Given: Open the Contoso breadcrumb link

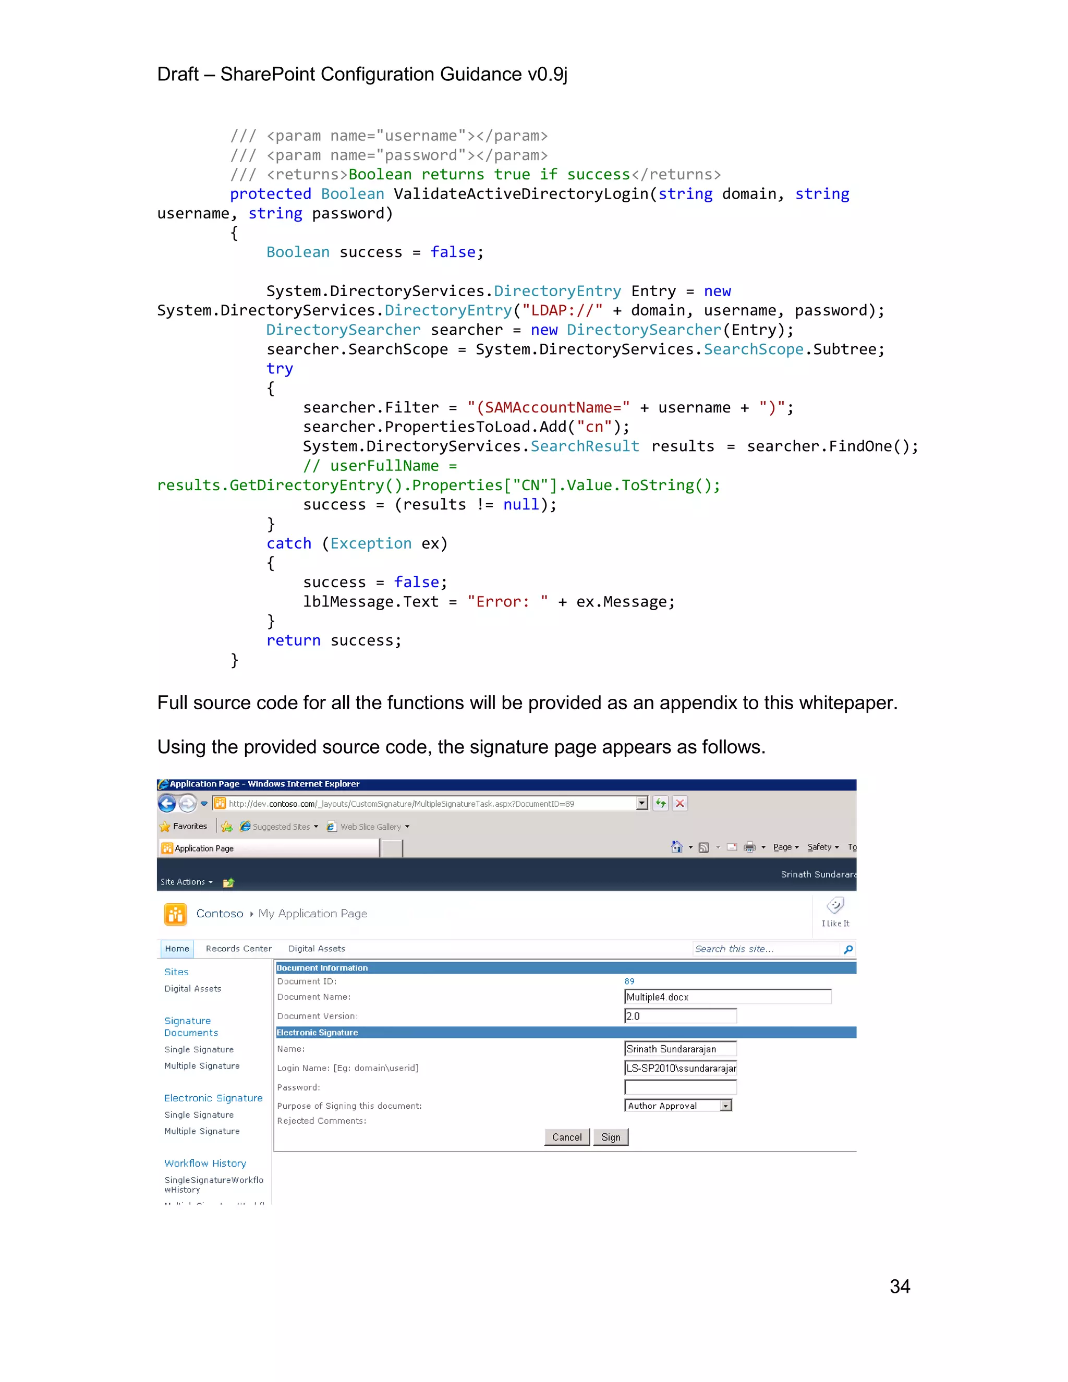Looking at the screenshot, I should 220,913.
